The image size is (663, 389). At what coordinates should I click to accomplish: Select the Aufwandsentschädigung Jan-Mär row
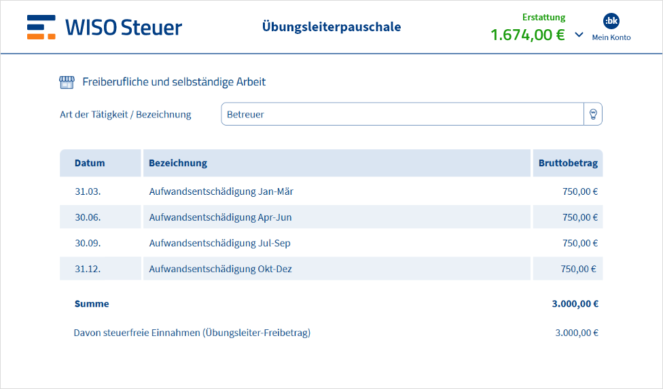[221, 191]
